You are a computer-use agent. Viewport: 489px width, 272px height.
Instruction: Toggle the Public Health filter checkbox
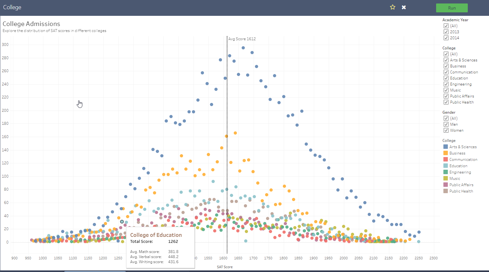click(446, 102)
